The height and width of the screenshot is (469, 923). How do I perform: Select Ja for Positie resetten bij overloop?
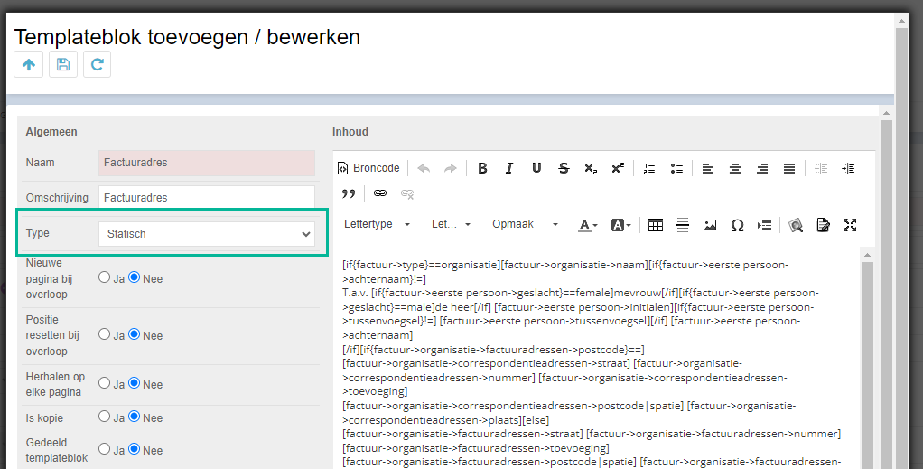pos(104,334)
